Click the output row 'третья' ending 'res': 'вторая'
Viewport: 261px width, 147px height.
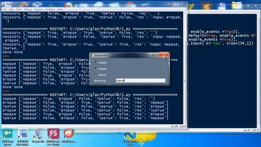(x=86, y=106)
